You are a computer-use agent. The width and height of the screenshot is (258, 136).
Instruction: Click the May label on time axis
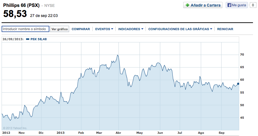[140, 133]
